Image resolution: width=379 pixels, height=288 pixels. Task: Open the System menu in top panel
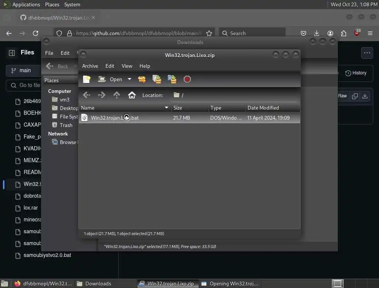coord(72,4)
